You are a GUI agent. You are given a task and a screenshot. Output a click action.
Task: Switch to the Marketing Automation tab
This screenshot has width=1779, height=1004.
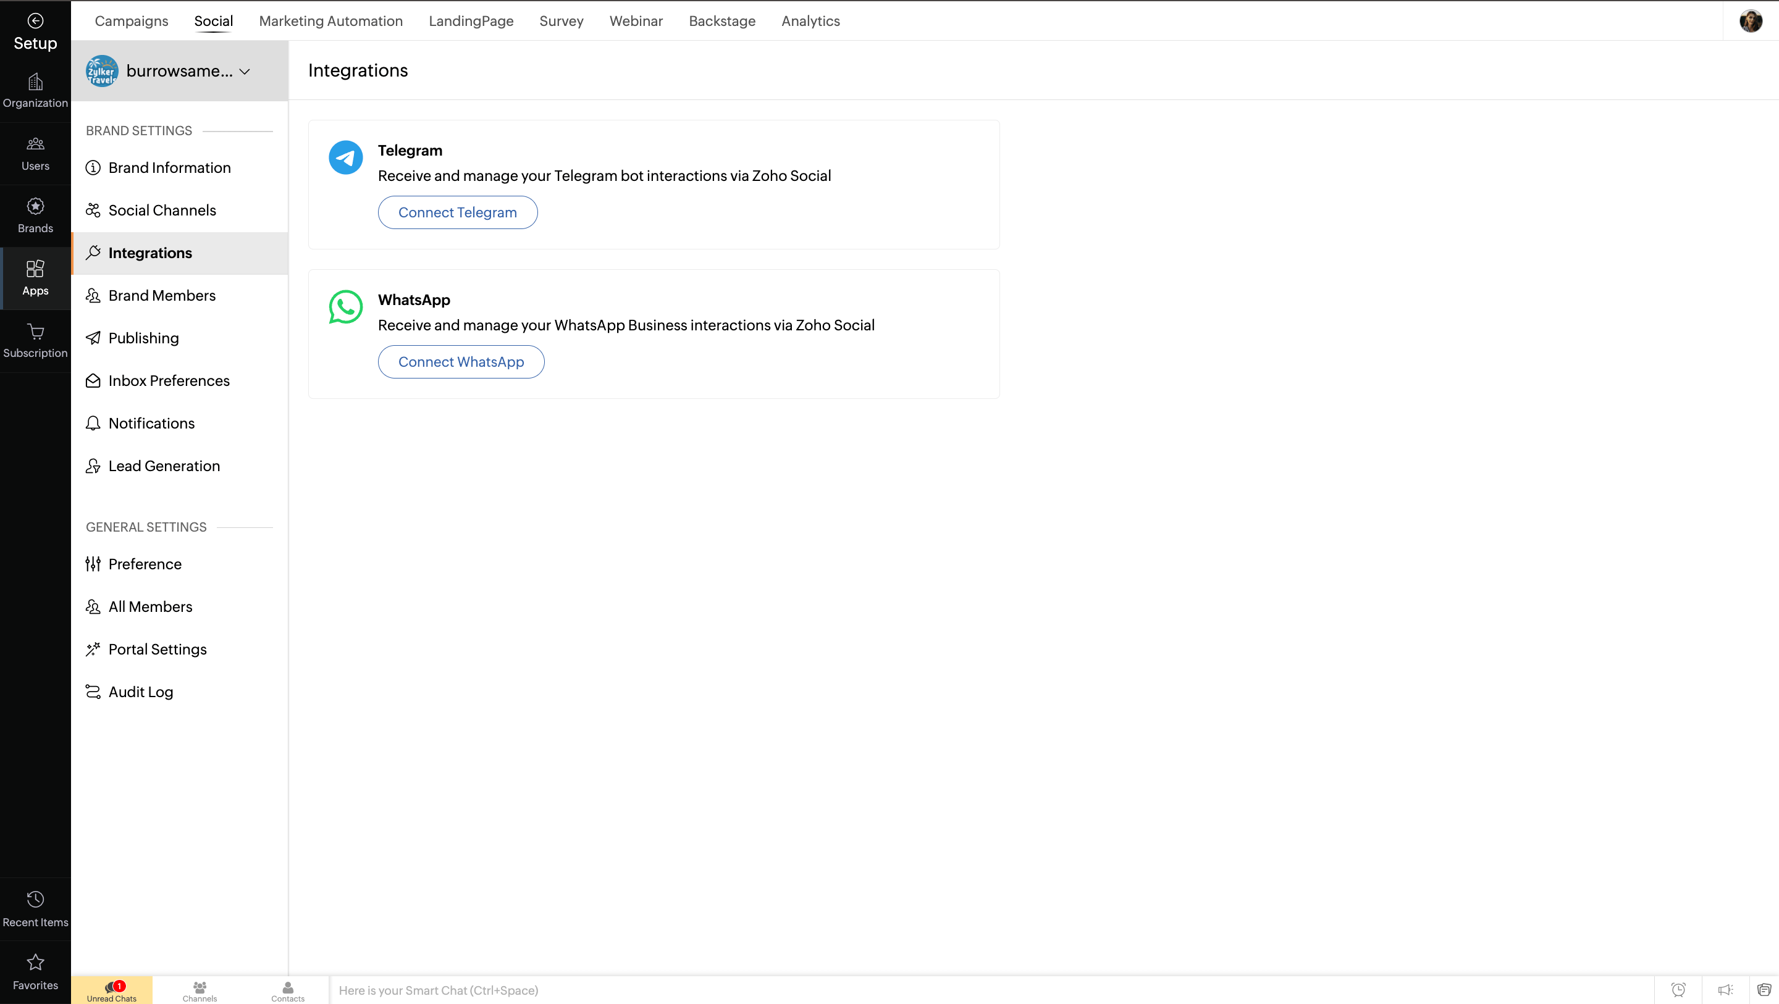[330, 21]
